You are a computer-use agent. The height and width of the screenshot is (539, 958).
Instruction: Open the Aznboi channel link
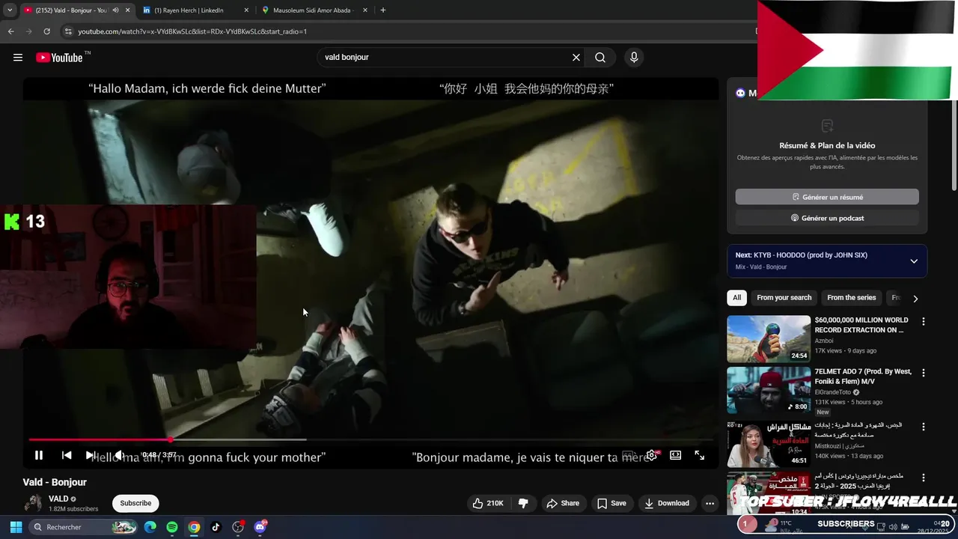click(826, 341)
